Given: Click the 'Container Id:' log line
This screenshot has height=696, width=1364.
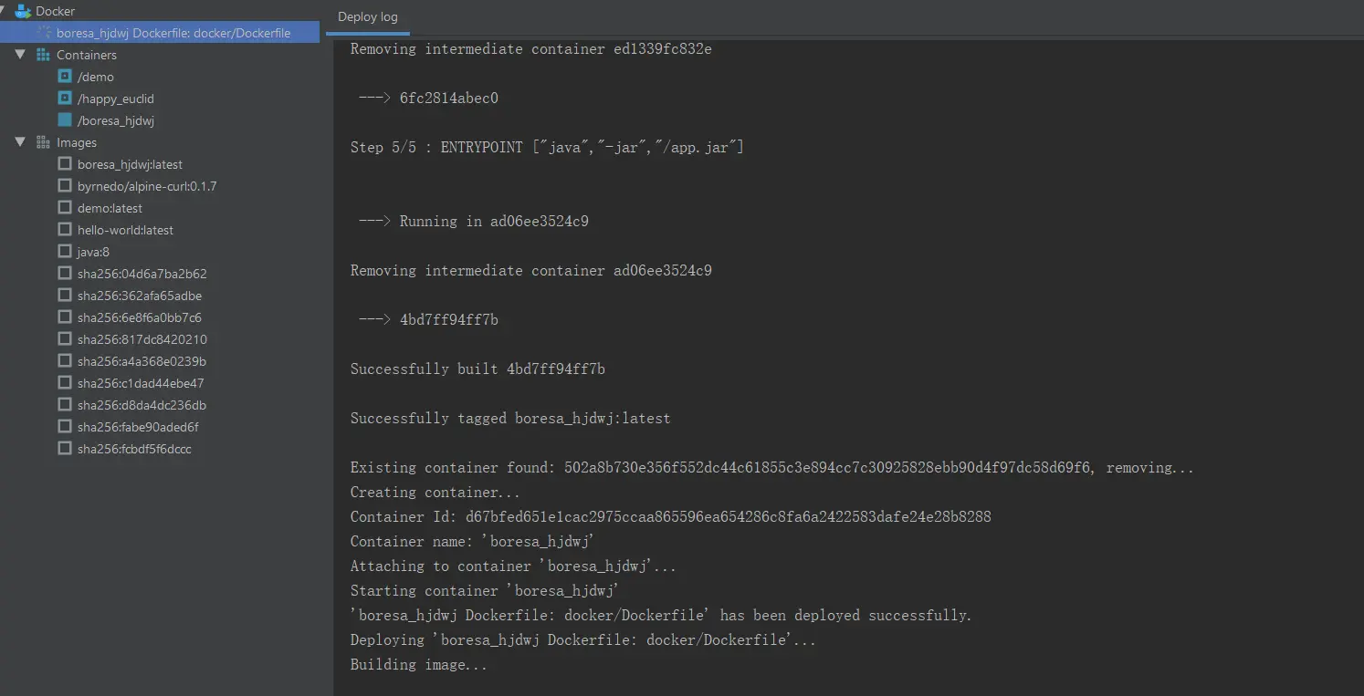Looking at the screenshot, I should coord(670,516).
